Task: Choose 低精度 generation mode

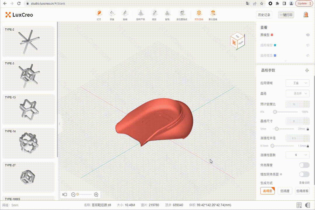Action: tap(285, 191)
